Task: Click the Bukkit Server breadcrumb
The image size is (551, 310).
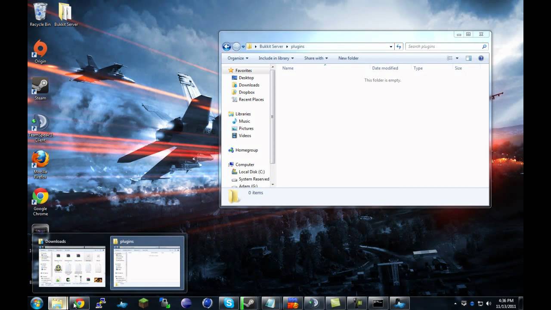Action: 271,46
